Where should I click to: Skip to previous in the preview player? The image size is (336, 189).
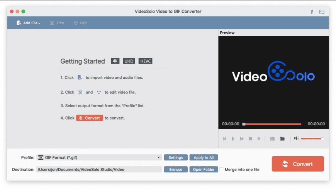tap(224, 139)
